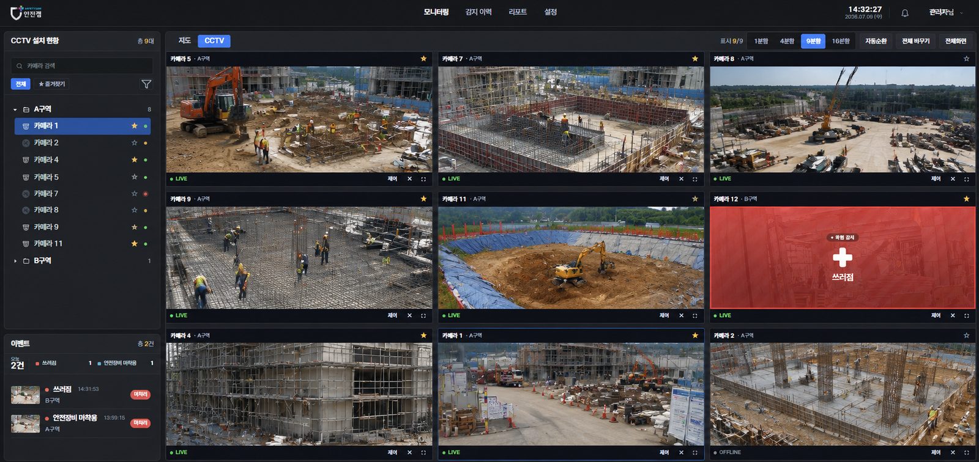
Task: Close the 카메라 4 video tile
Action: pyautogui.click(x=409, y=453)
